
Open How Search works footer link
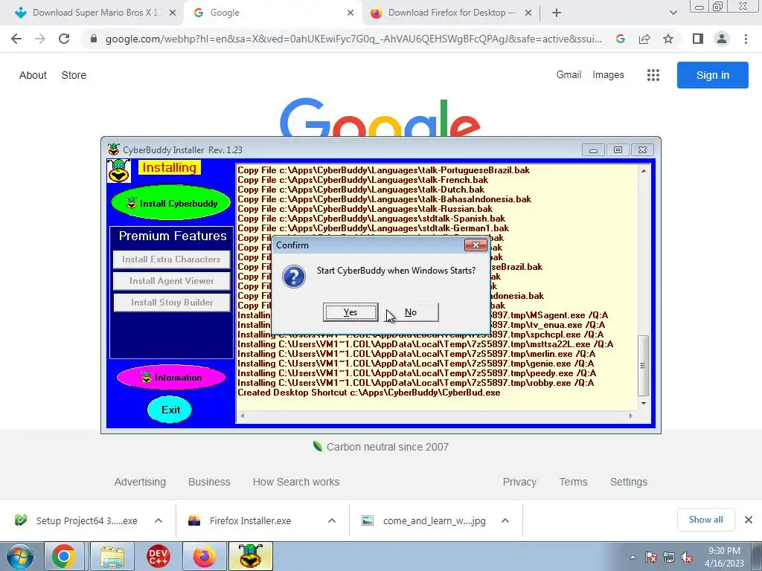tap(296, 482)
